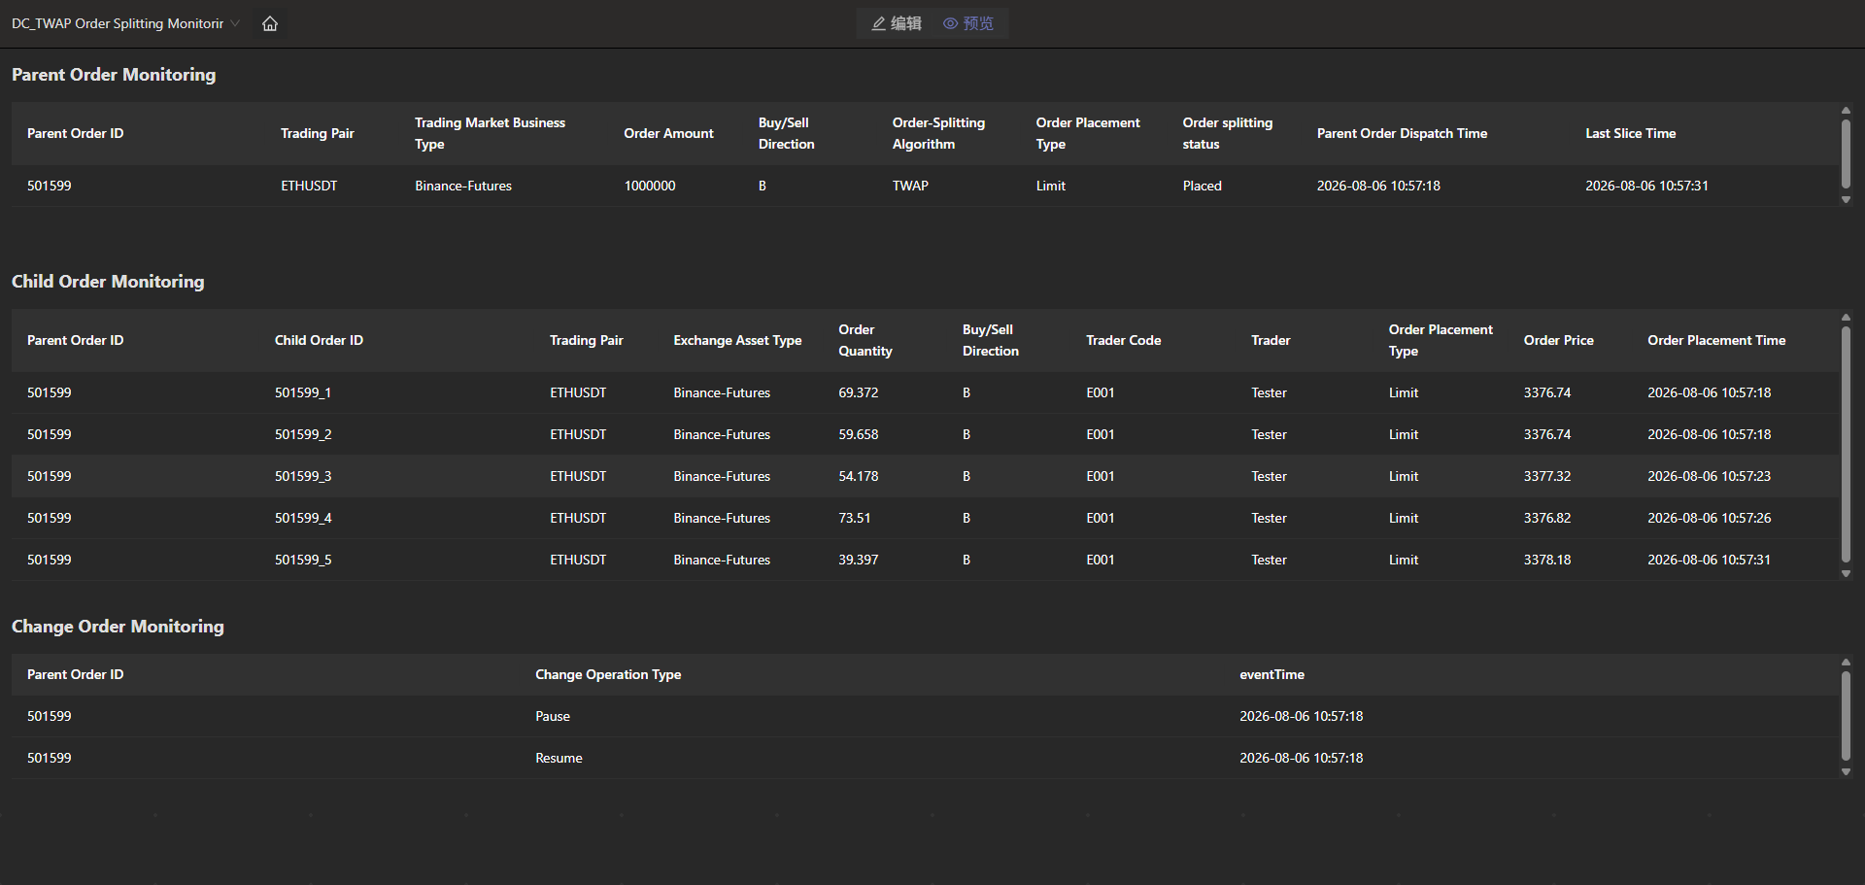Click the Change Order Monitoring section title
The image size is (1865, 885).
click(x=118, y=627)
